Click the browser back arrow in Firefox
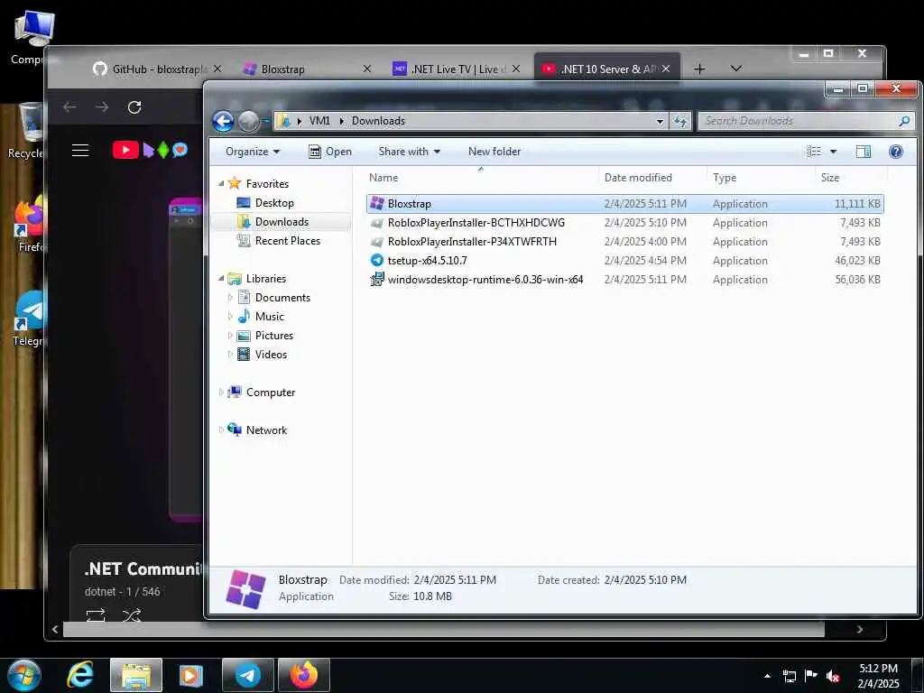 click(69, 107)
